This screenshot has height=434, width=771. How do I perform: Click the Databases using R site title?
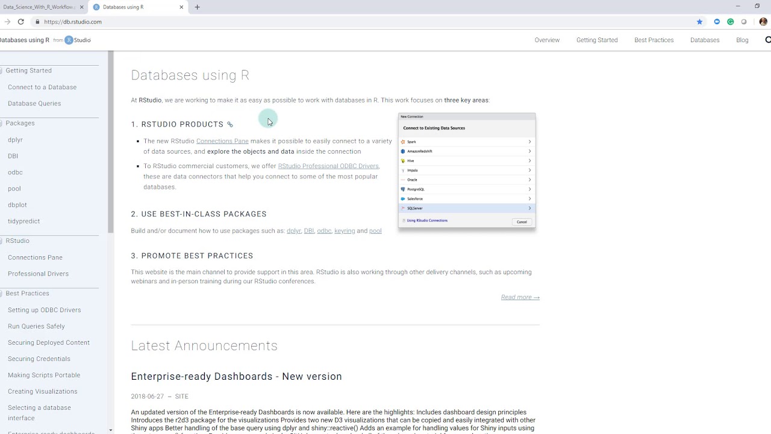25,40
